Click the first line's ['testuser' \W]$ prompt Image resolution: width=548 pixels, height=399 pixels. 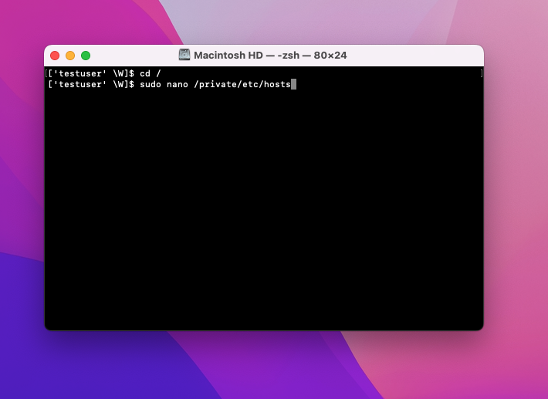pyautogui.click(x=91, y=73)
